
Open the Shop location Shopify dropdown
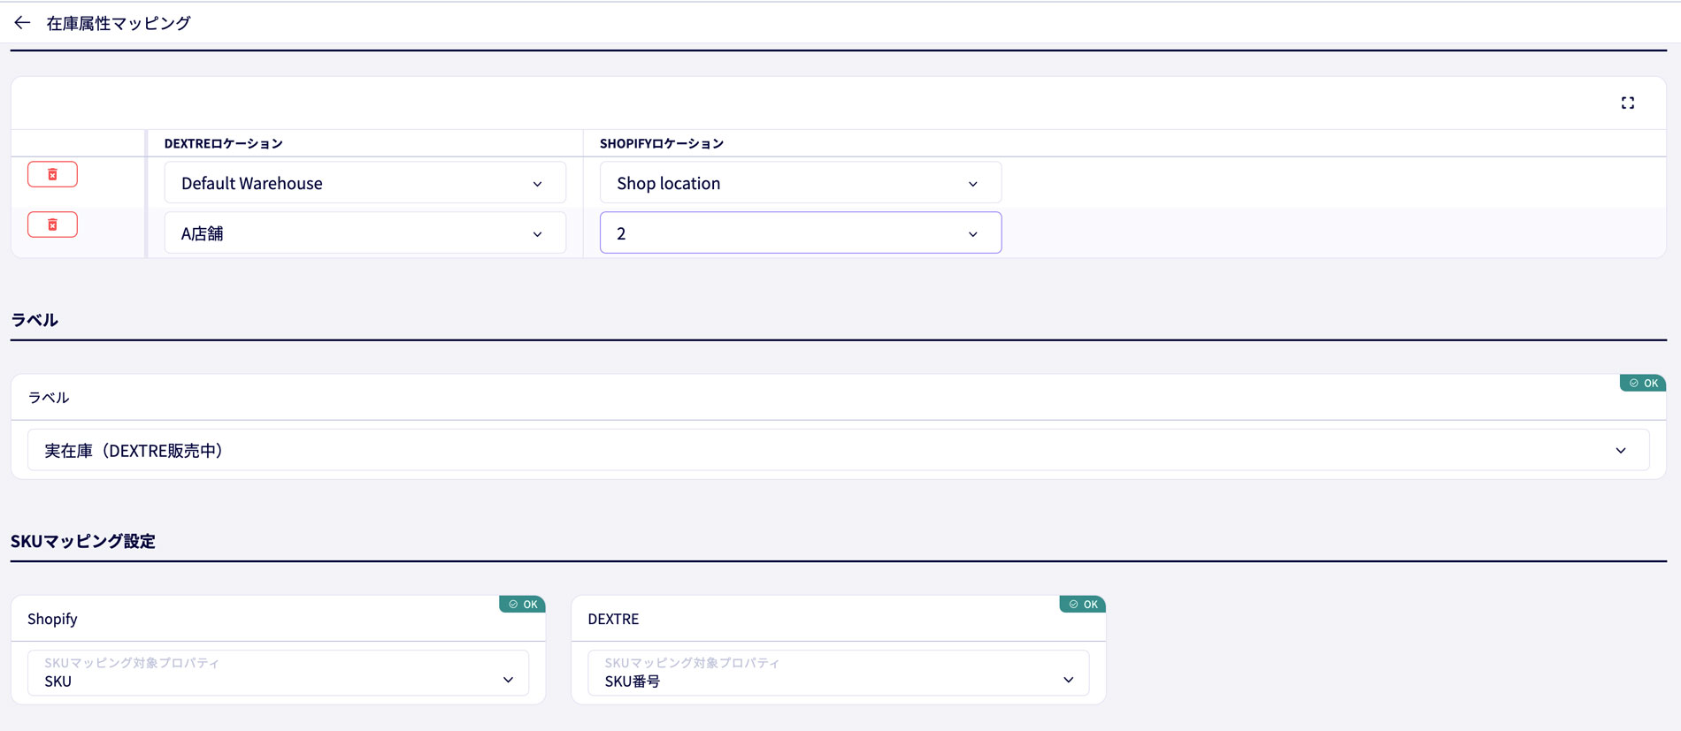[801, 183]
